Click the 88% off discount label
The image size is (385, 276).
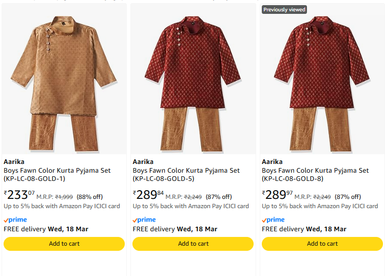click(89, 197)
